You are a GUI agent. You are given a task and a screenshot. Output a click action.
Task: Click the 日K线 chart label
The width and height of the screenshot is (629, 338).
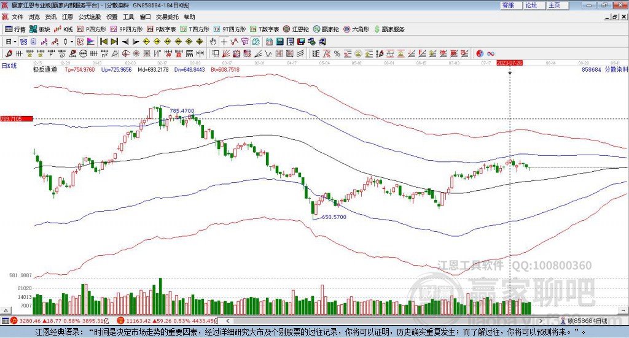pos(9,66)
